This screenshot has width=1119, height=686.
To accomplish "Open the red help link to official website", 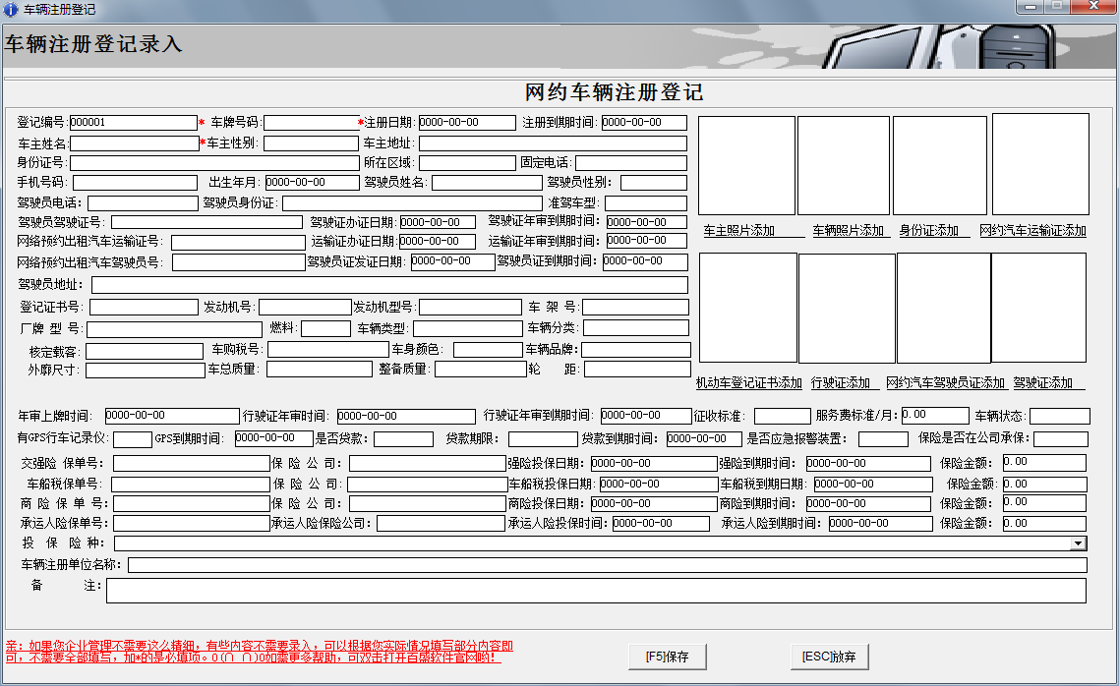I will coord(259,651).
